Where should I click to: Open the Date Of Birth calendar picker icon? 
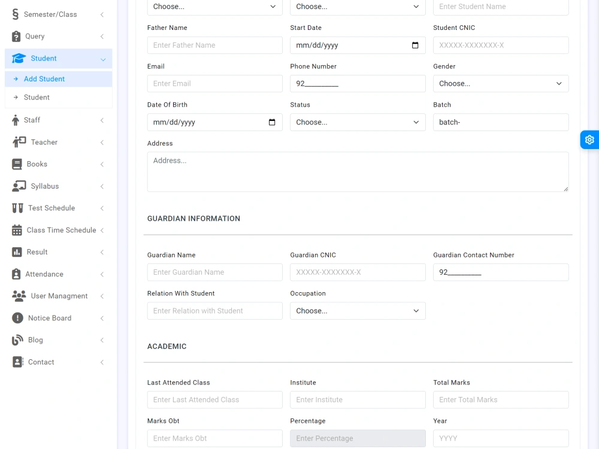tap(272, 122)
